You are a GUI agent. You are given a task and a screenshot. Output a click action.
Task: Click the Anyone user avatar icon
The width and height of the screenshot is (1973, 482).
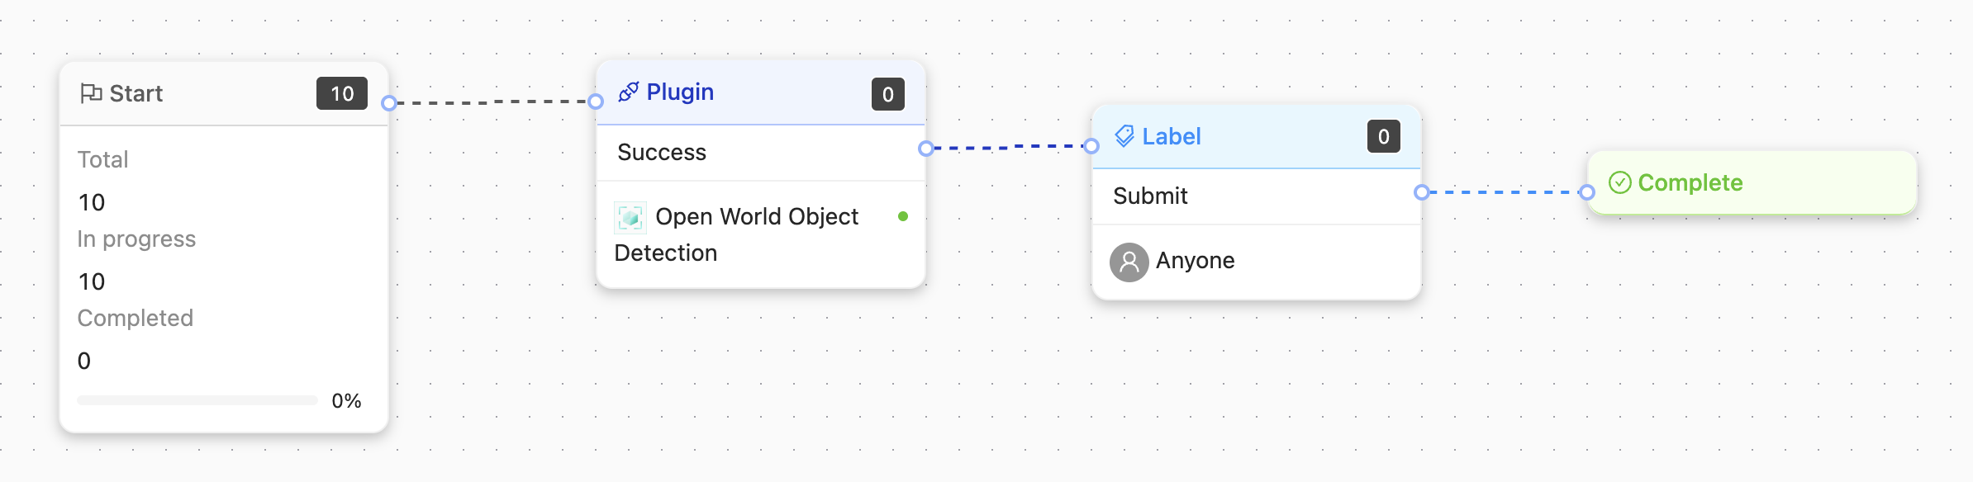pyautogui.click(x=1129, y=262)
